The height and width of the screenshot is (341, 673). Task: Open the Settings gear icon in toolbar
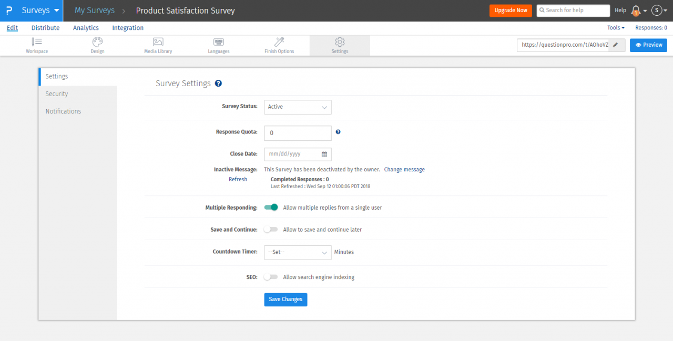[x=340, y=42]
